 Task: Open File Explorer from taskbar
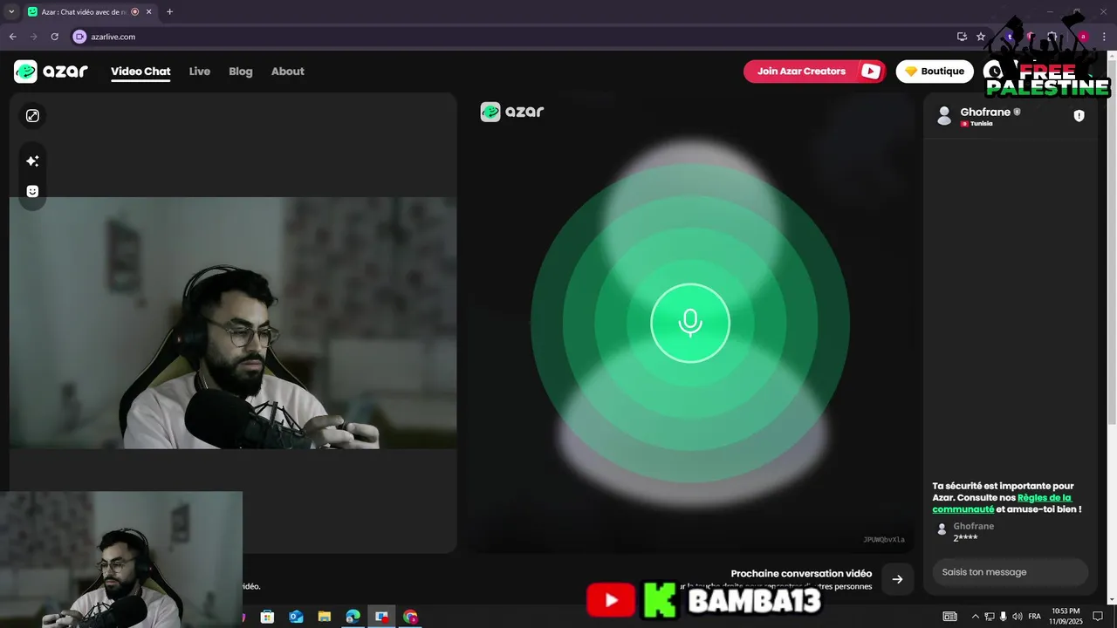324,617
